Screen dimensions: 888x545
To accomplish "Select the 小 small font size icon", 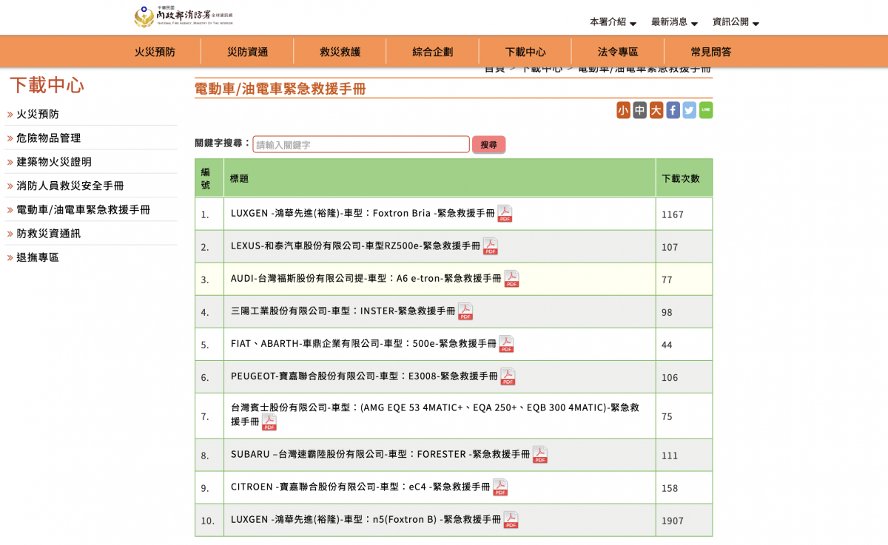I will pyautogui.click(x=623, y=109).
